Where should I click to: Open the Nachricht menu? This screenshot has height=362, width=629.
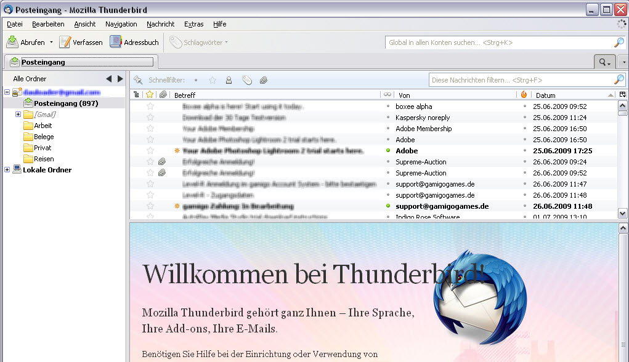click(x=160, y=24)
